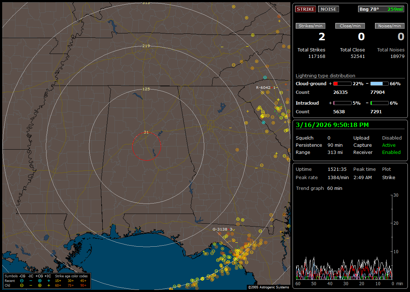The width and height of the screenshot is (410, 292).
Task: Click the recent negative cloud-ground legend symbol
Action: tap(22, 280)
